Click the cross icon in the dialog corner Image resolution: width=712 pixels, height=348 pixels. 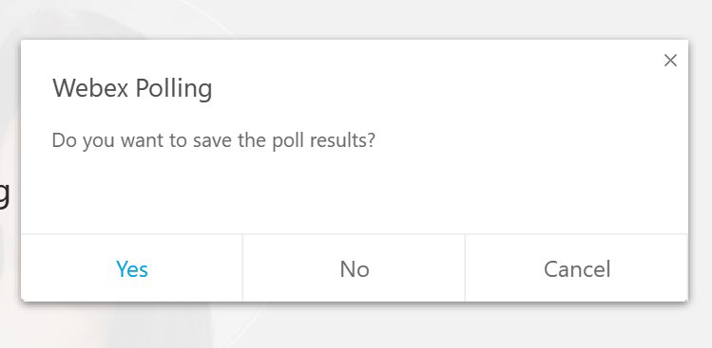tap(670, 61)
